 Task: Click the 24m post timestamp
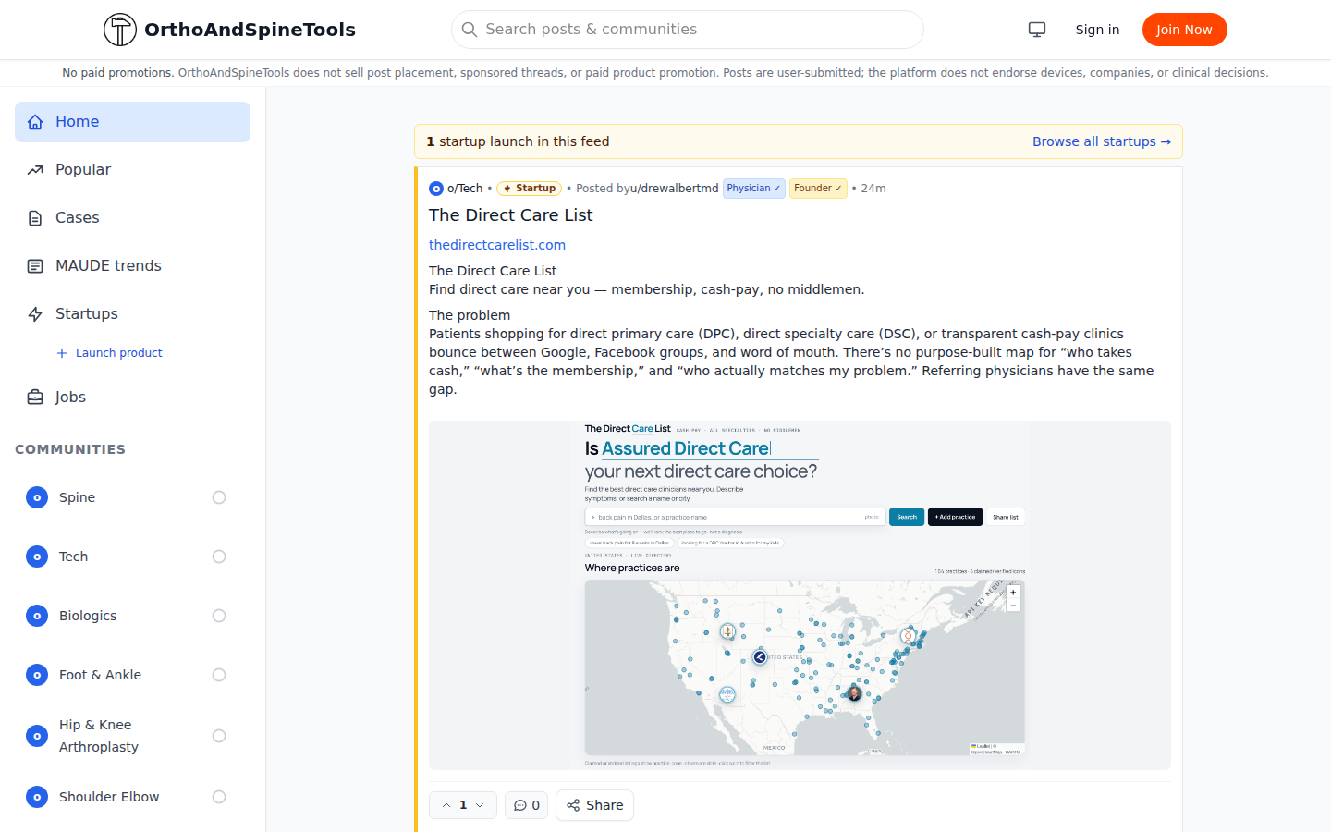tap(873, 189)
